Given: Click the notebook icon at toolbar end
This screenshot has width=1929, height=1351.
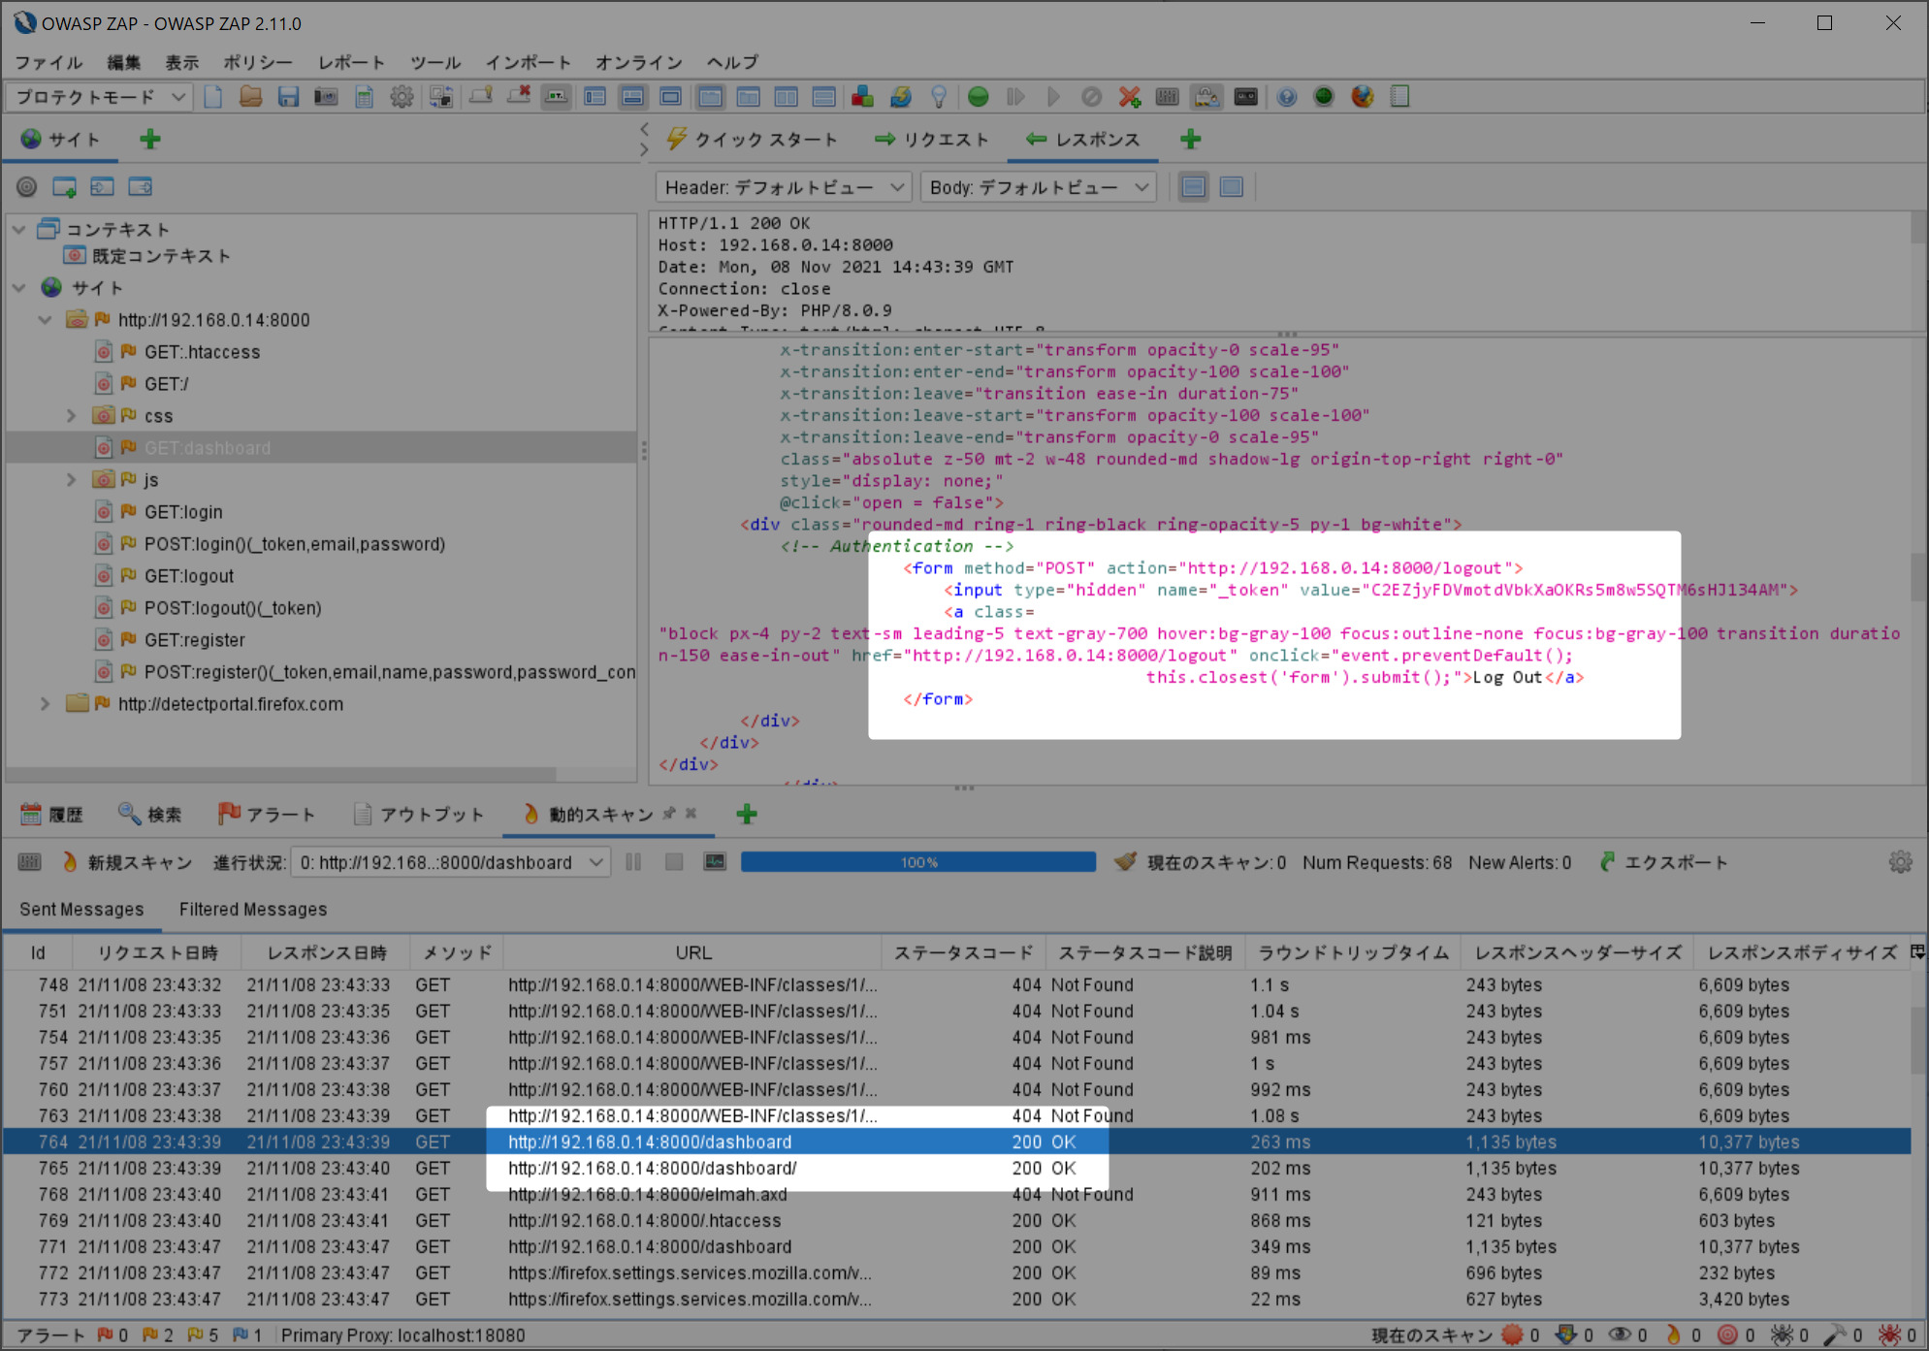Looking at the screenshot, I should 1400,97.
